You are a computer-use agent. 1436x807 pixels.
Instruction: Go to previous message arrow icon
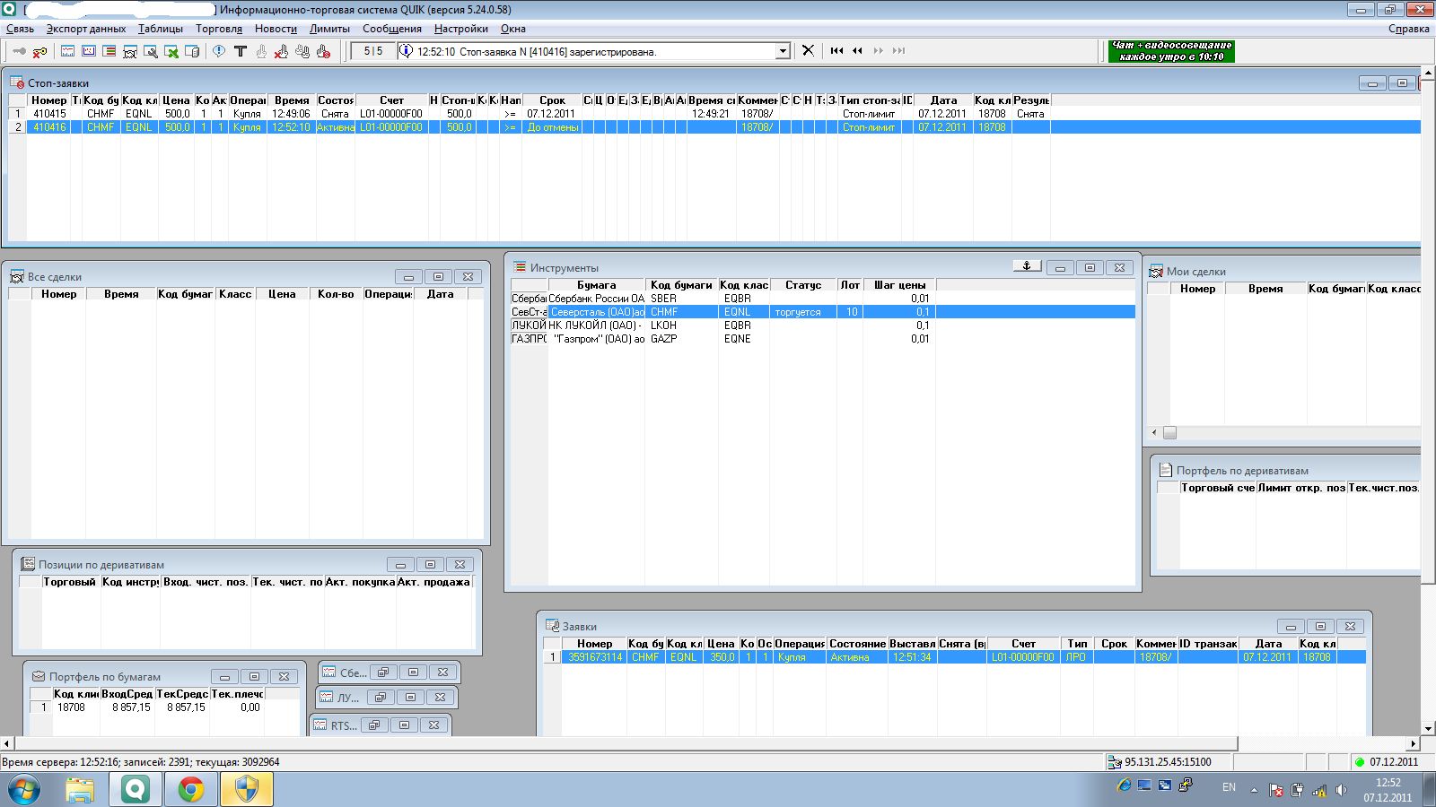857,50
